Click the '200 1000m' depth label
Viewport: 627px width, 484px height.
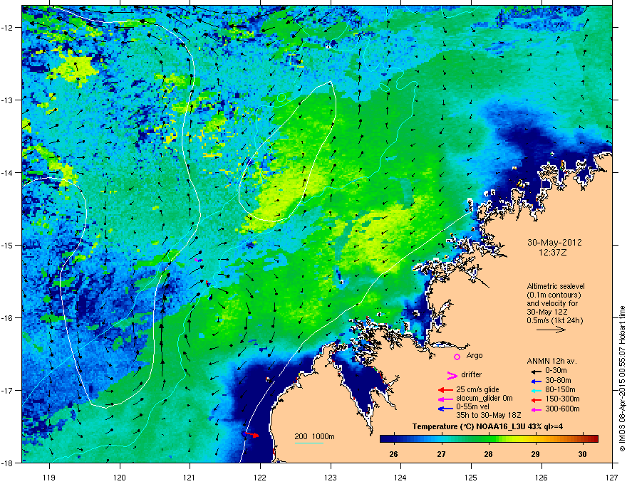point(314,436)
